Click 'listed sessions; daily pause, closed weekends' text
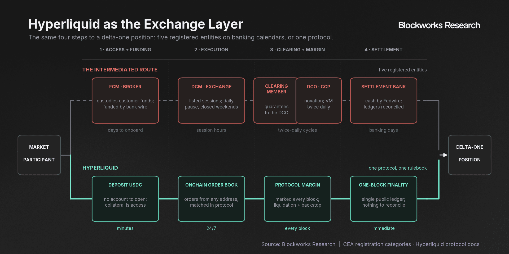This screenshot has height=254, width=509. click(211, 104)
